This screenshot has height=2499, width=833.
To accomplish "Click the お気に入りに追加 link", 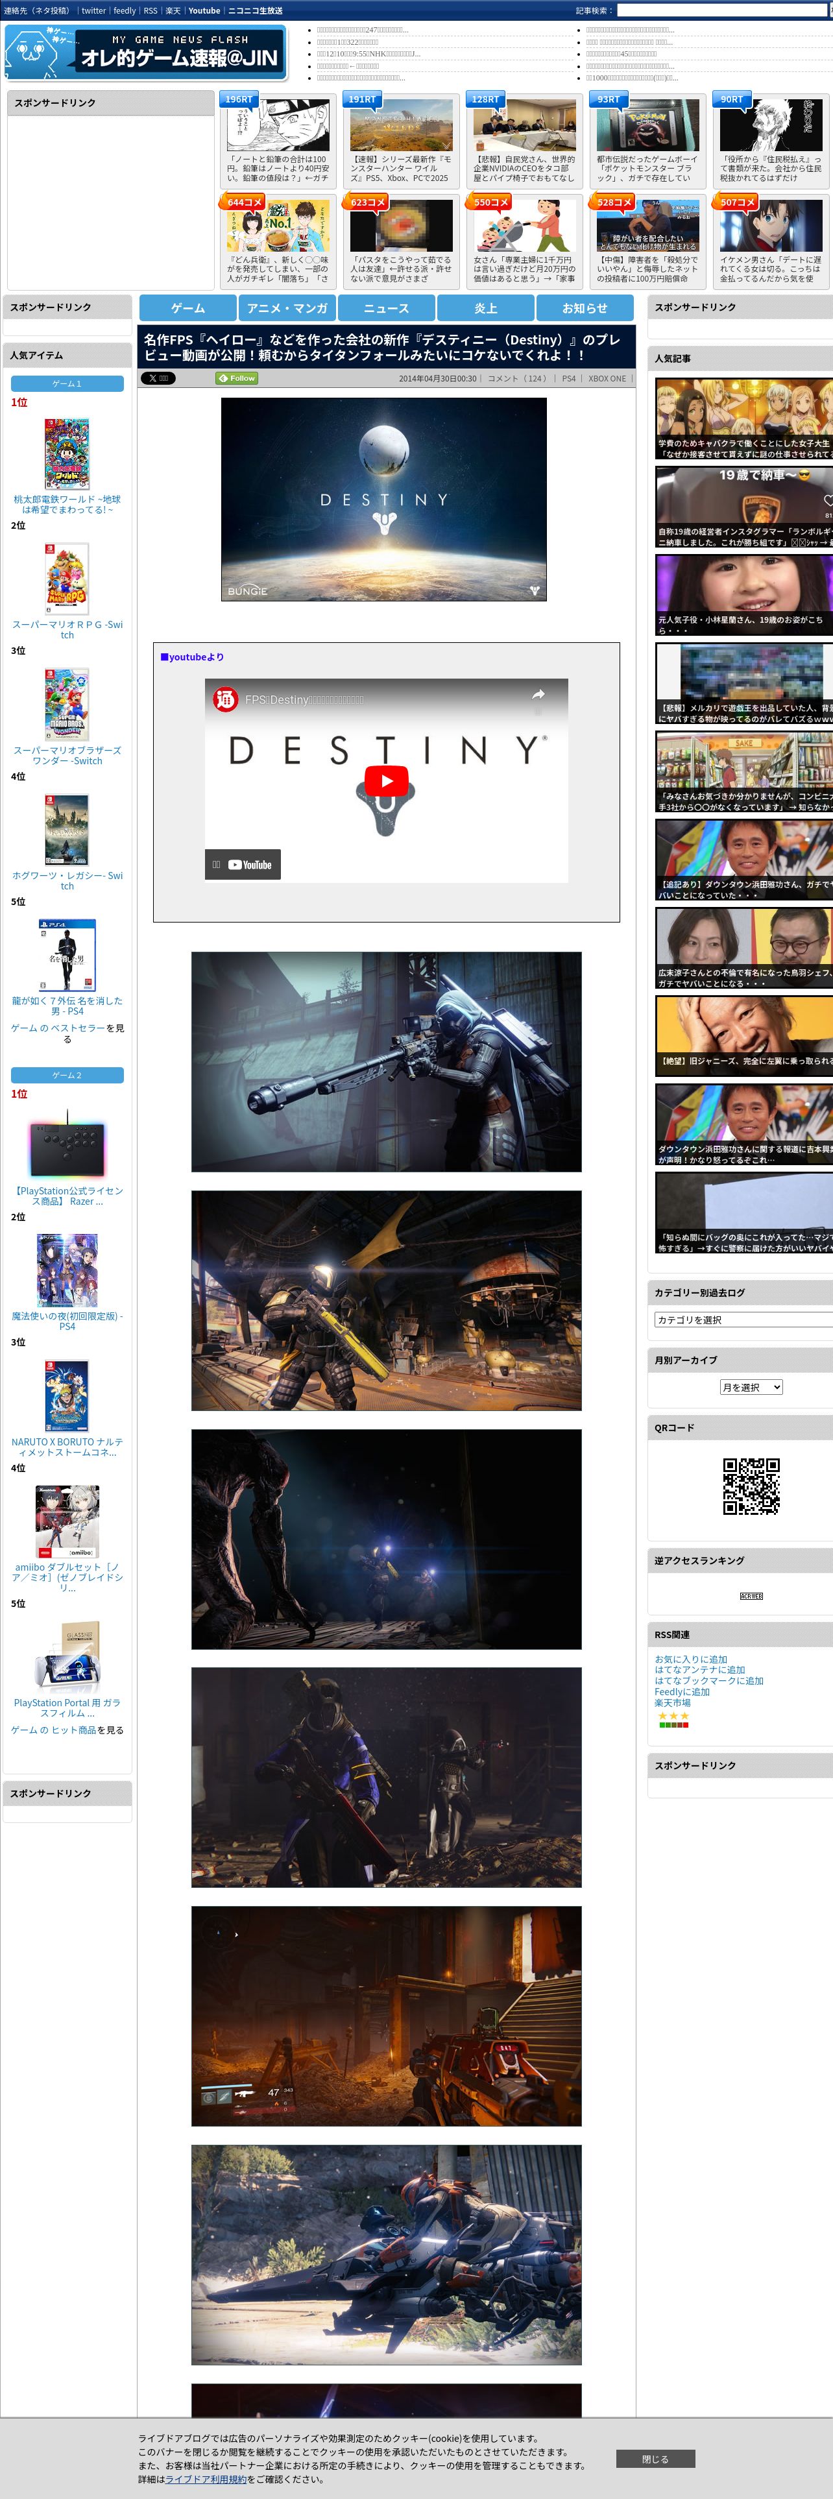I will pyautogui.click(x=690, y=1659).
